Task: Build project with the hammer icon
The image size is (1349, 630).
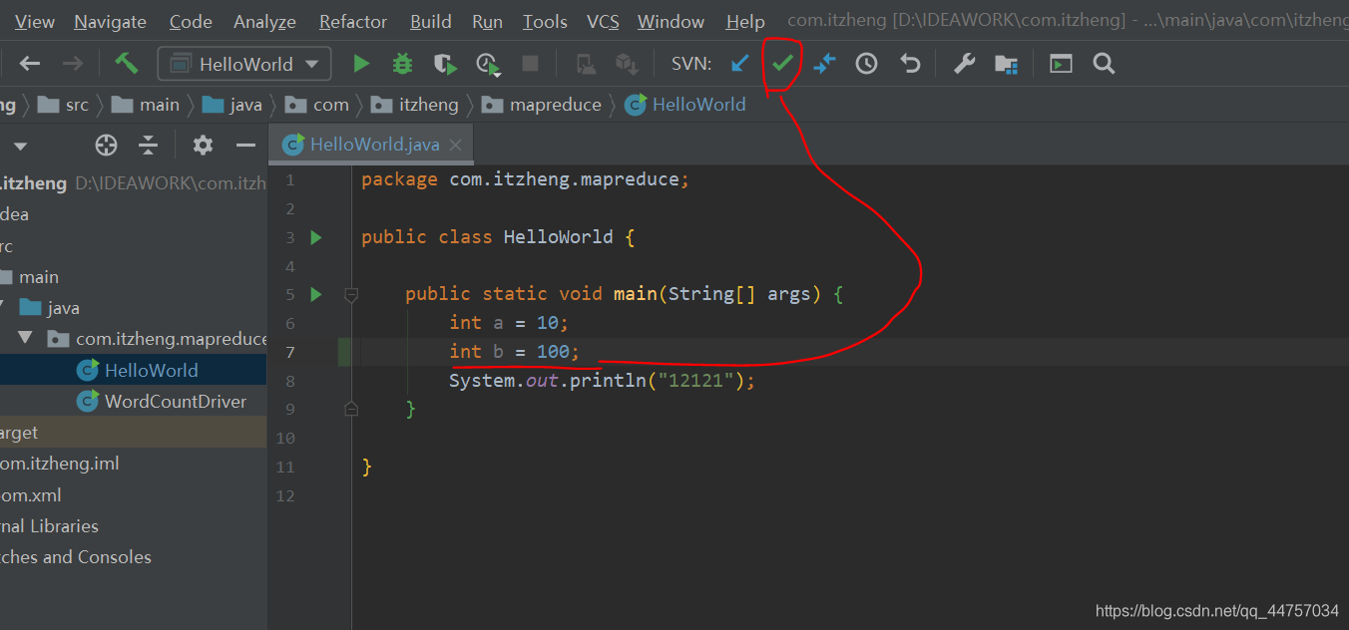Action: click(127, 64)
